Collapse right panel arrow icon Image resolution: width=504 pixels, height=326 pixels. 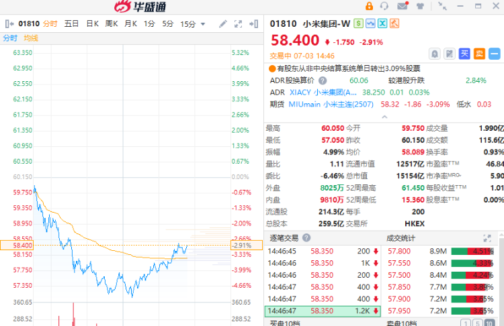point(253,23)
